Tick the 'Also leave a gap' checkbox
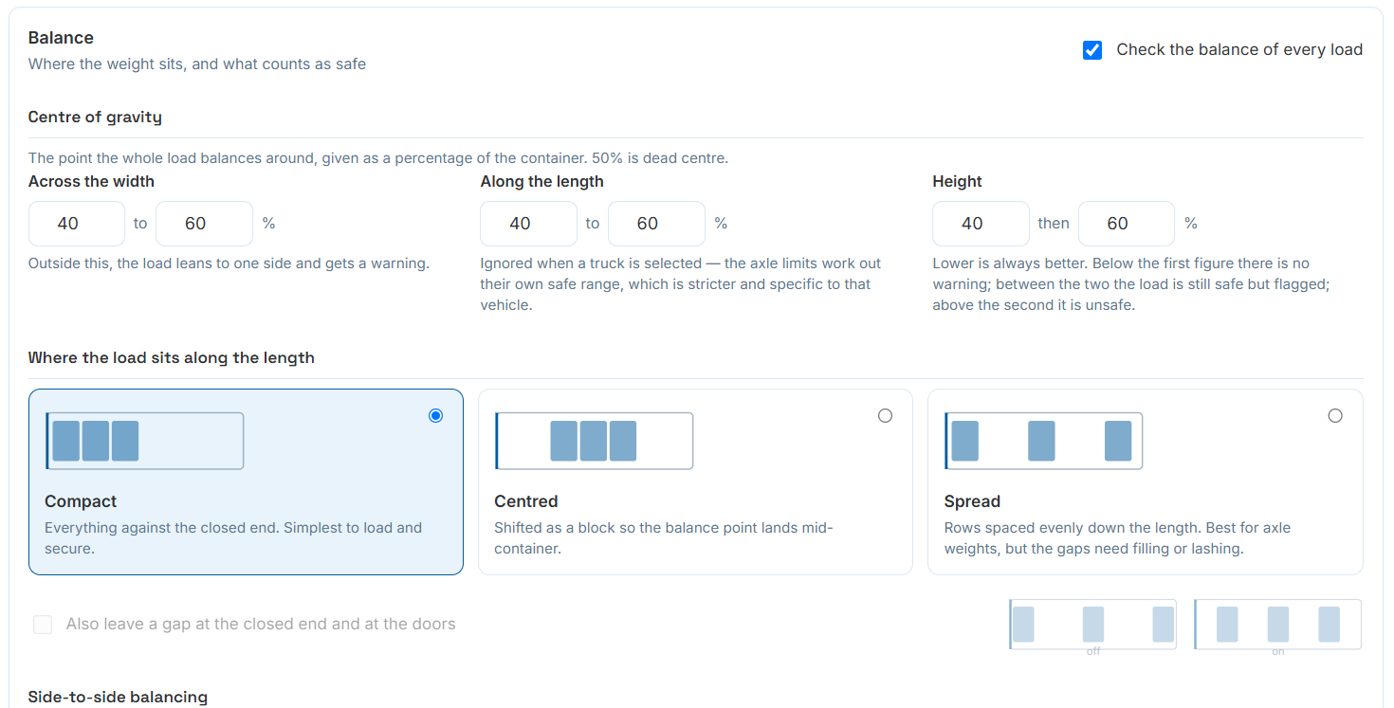 [43, 625]
